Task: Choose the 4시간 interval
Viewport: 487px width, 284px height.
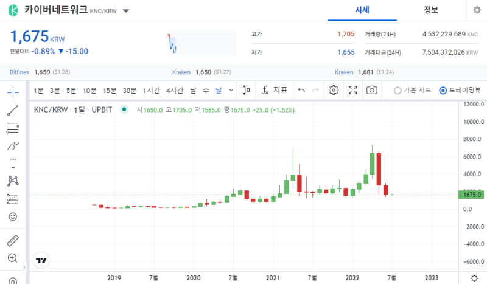Action: tap(175, 91)
